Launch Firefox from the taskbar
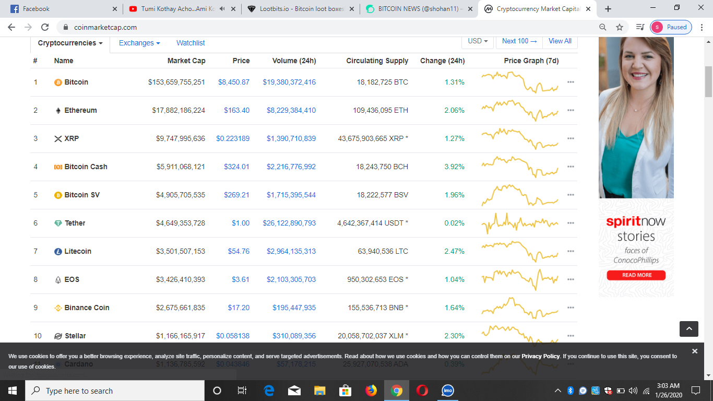This screenshot has width=713, height=401. pyautogui.click(x=371, y=391)
